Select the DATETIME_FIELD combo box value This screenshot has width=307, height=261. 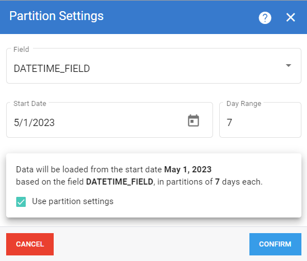[x=154, y=66]
